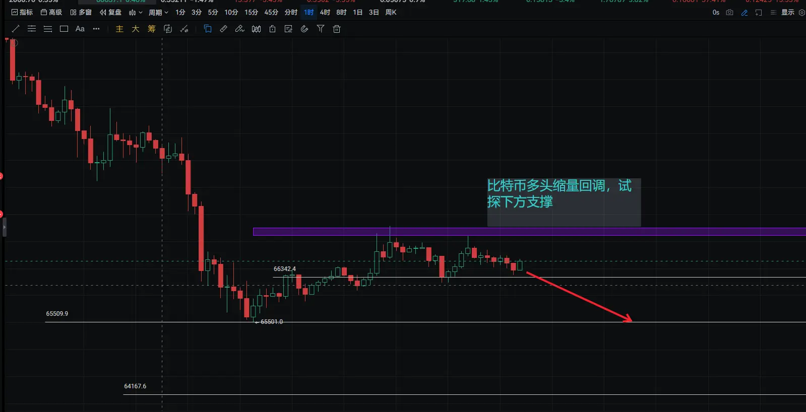This screenshot has width=806, height=412.
Task: Open more drawing tools (three dots)
Action: coord(96,29)
